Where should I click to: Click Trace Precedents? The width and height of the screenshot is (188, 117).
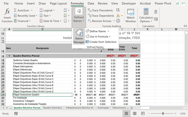100,10
